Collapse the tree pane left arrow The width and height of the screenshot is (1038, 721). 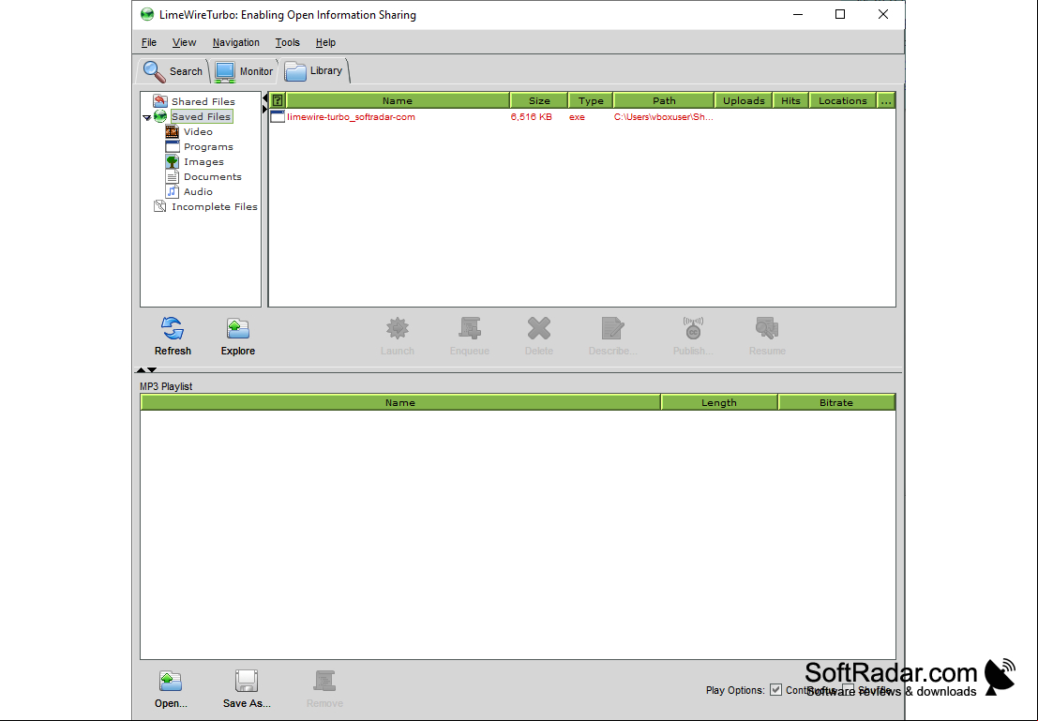point(264,98)
